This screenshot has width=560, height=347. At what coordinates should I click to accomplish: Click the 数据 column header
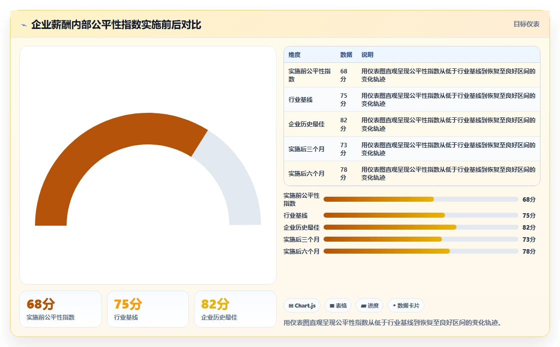(x=346, y=54)
